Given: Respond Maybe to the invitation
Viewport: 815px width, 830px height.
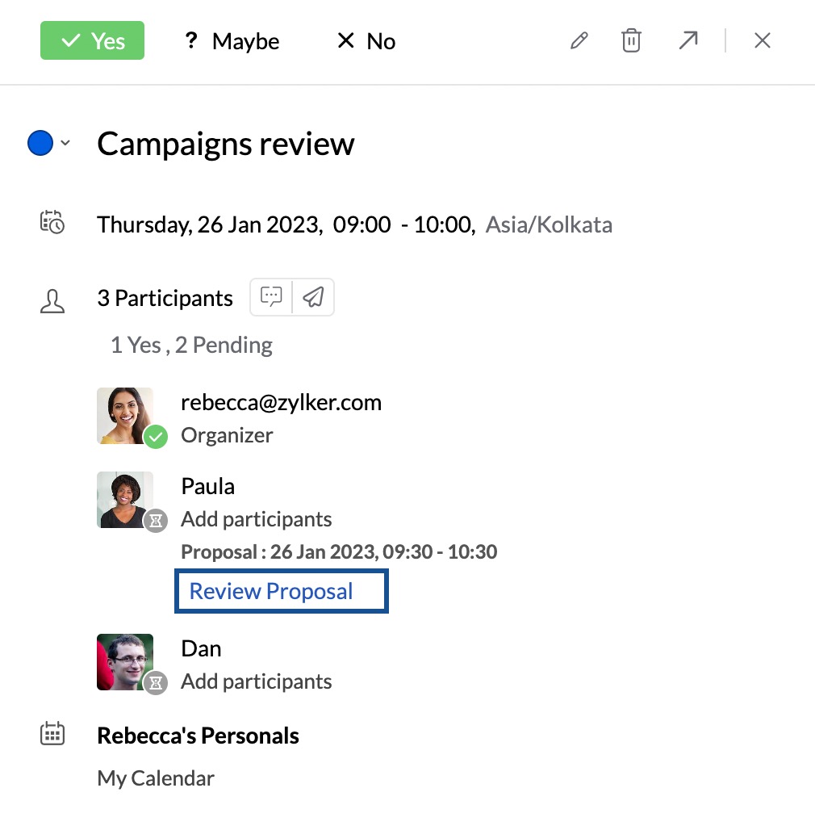Looking at the screenshot, I should 232,41.
